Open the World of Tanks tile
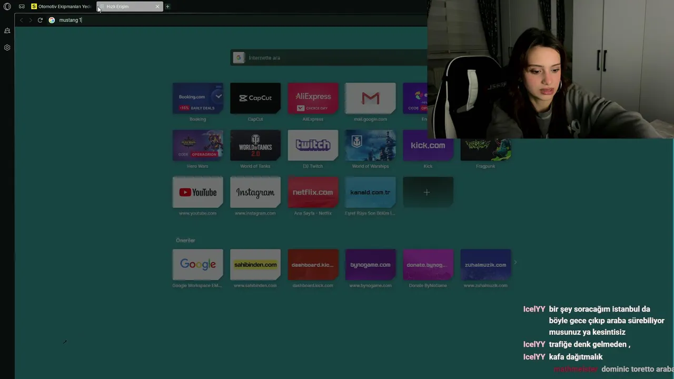This screenshot has width=674, height=379. [255, 145]
